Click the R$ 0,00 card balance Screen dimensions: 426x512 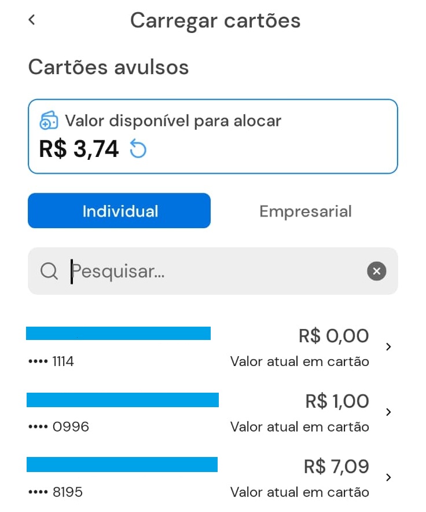(x=333, y=336)
